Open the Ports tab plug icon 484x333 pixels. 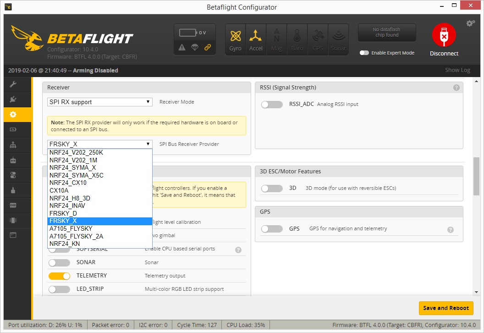(x=13, y=100)
